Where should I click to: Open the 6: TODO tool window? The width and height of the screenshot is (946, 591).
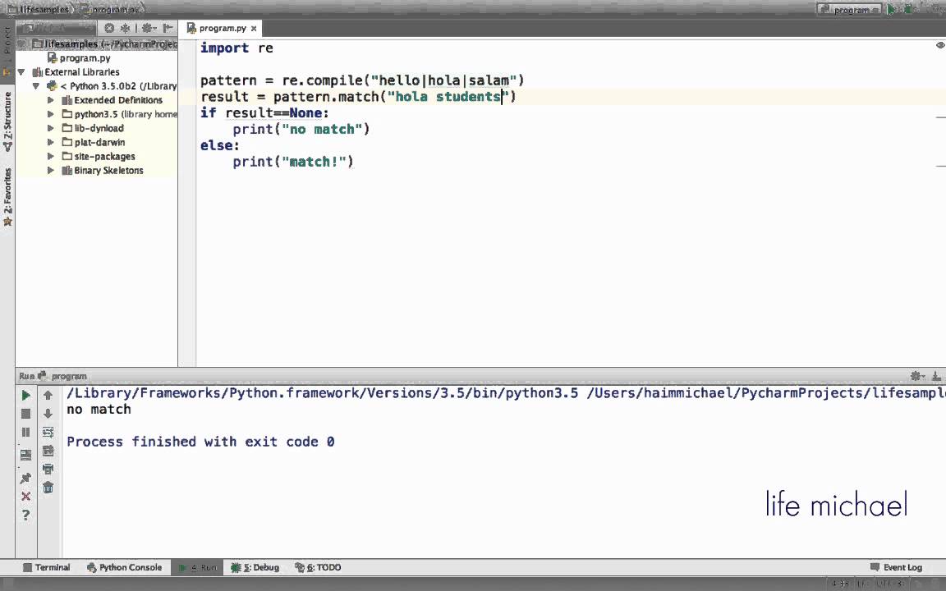click(x=318, y=567)
